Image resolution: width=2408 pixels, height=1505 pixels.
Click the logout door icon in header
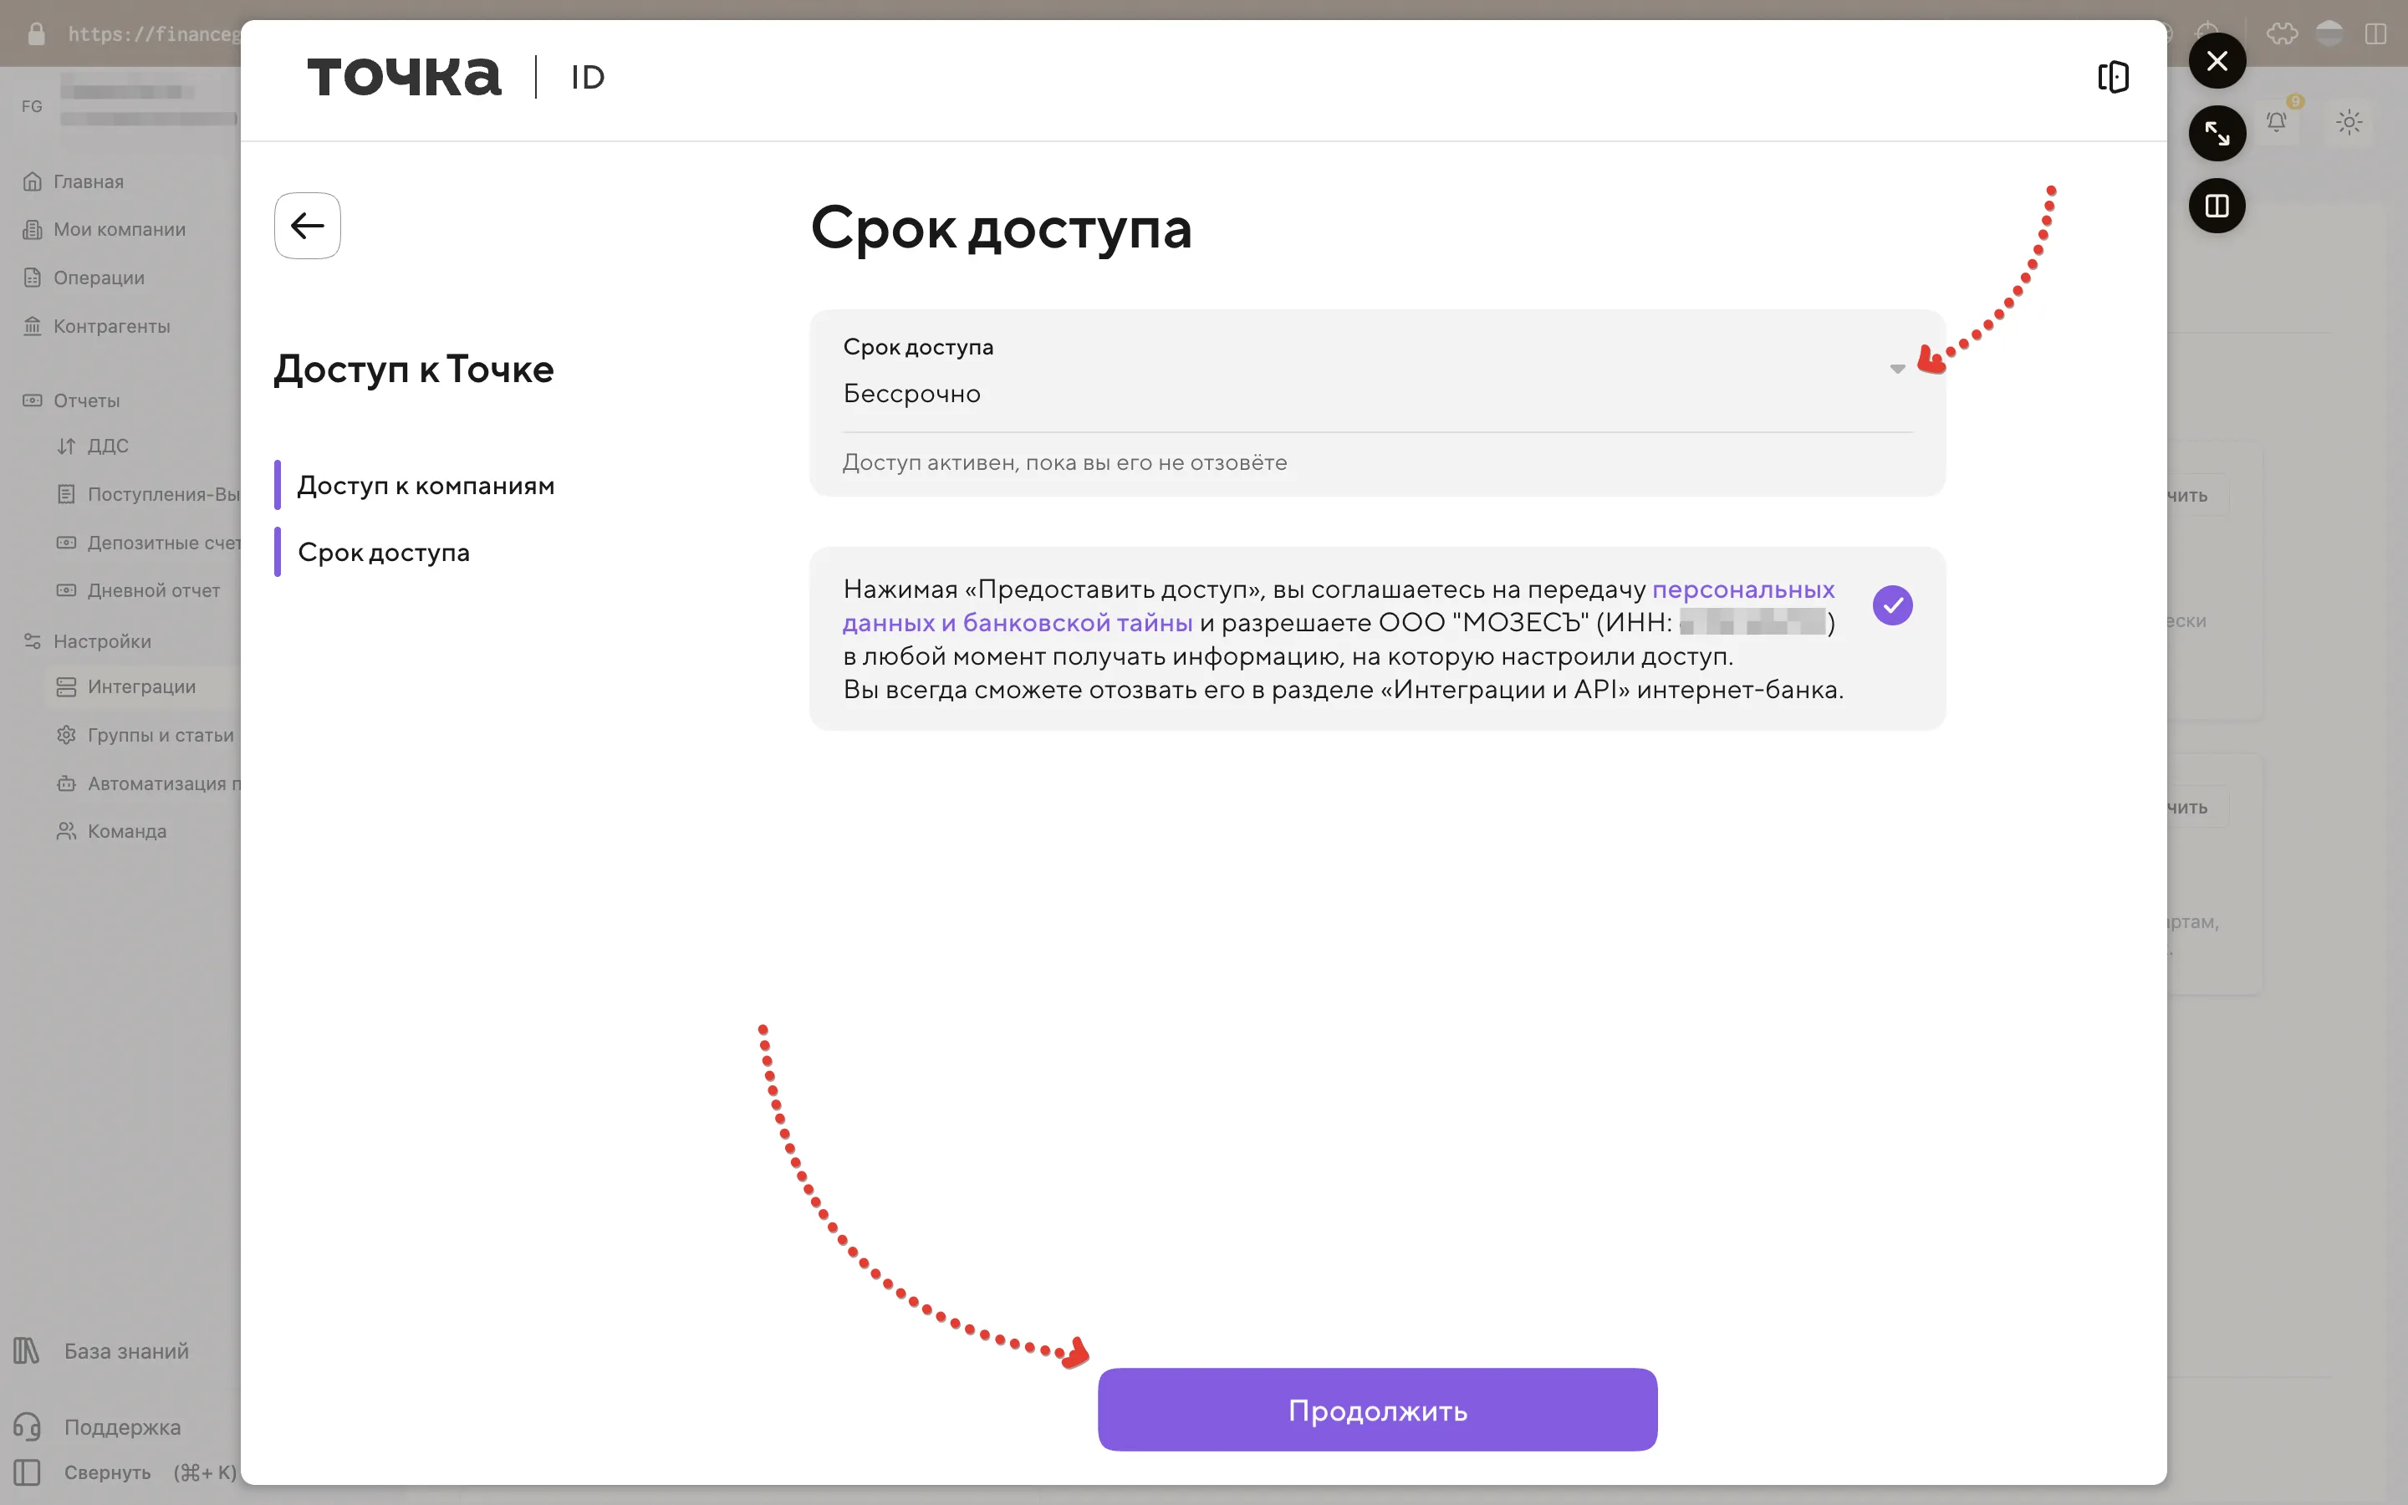2113,77
